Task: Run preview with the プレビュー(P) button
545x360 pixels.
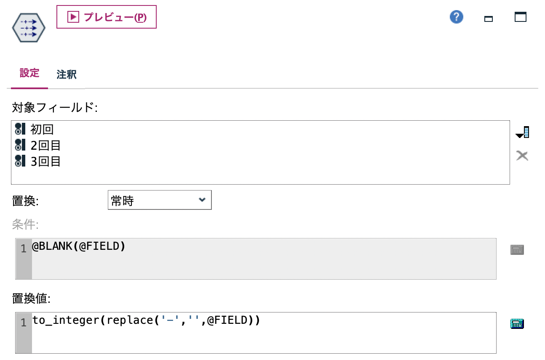Action: [106, 17]
